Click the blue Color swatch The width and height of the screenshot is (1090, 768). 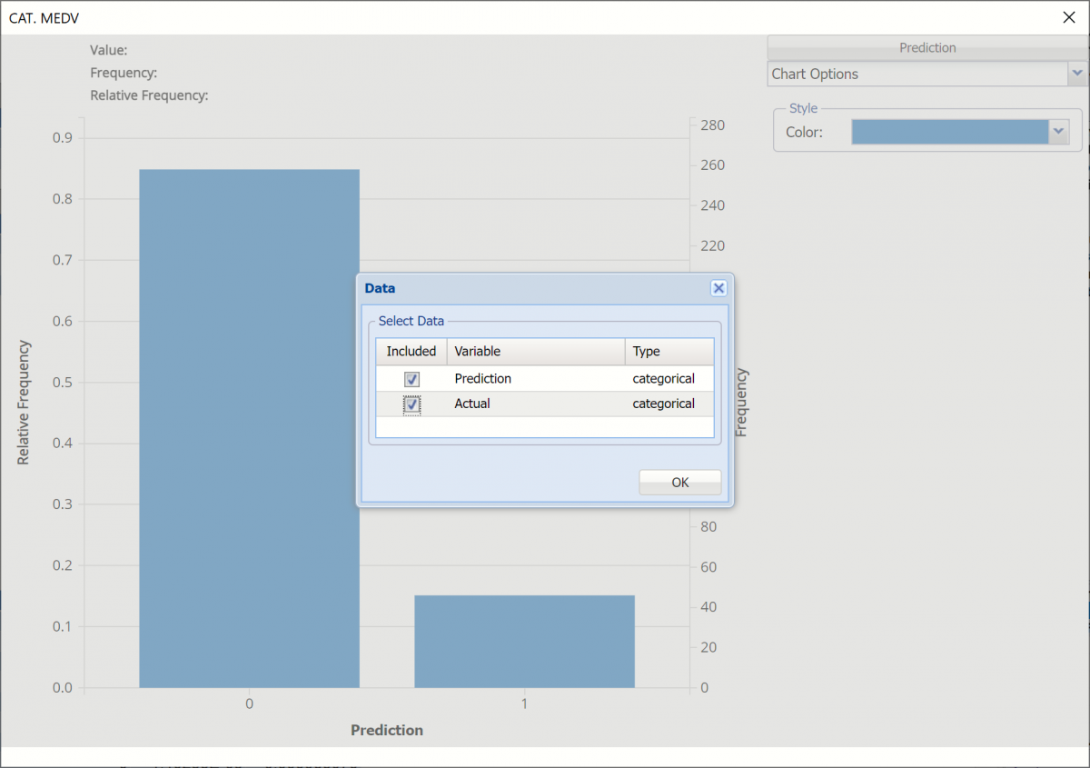949,133
